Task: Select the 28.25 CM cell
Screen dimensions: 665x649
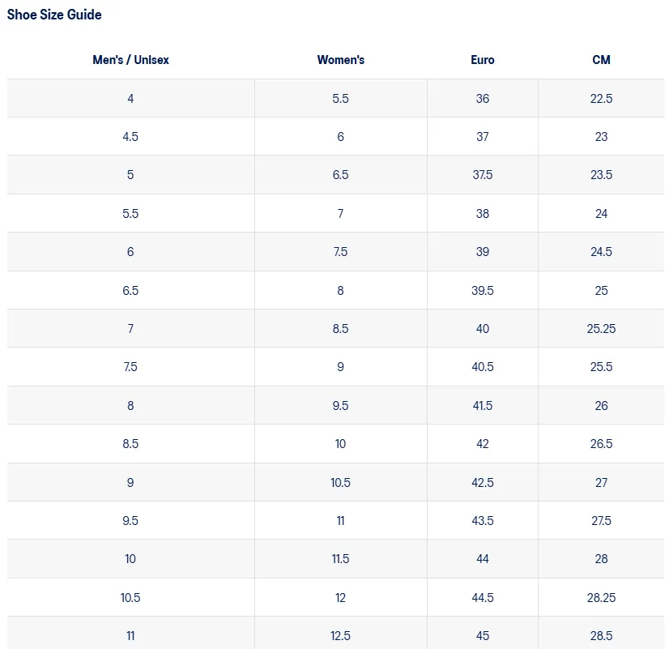Action: click(601, 597)
